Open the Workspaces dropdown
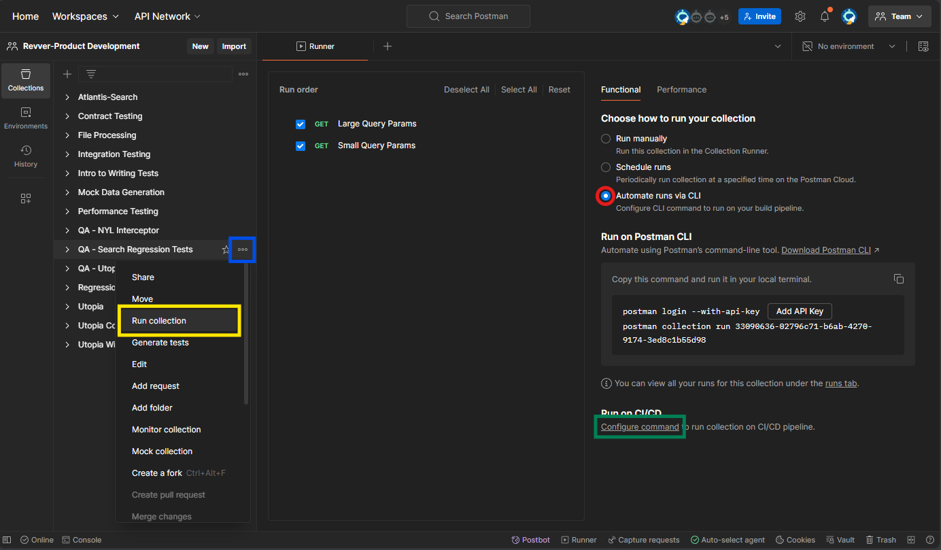 tap(86, 16)
